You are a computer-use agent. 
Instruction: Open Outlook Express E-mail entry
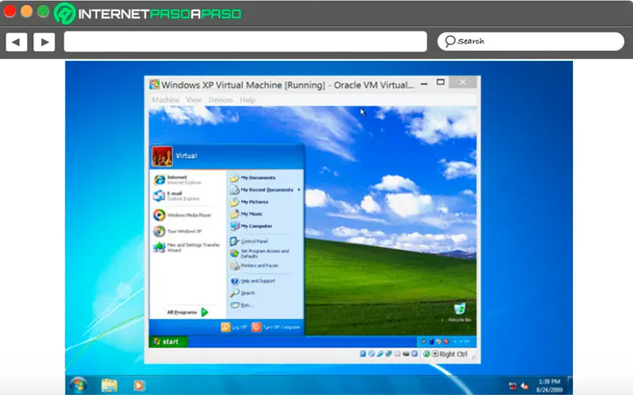tap(176, 196)
